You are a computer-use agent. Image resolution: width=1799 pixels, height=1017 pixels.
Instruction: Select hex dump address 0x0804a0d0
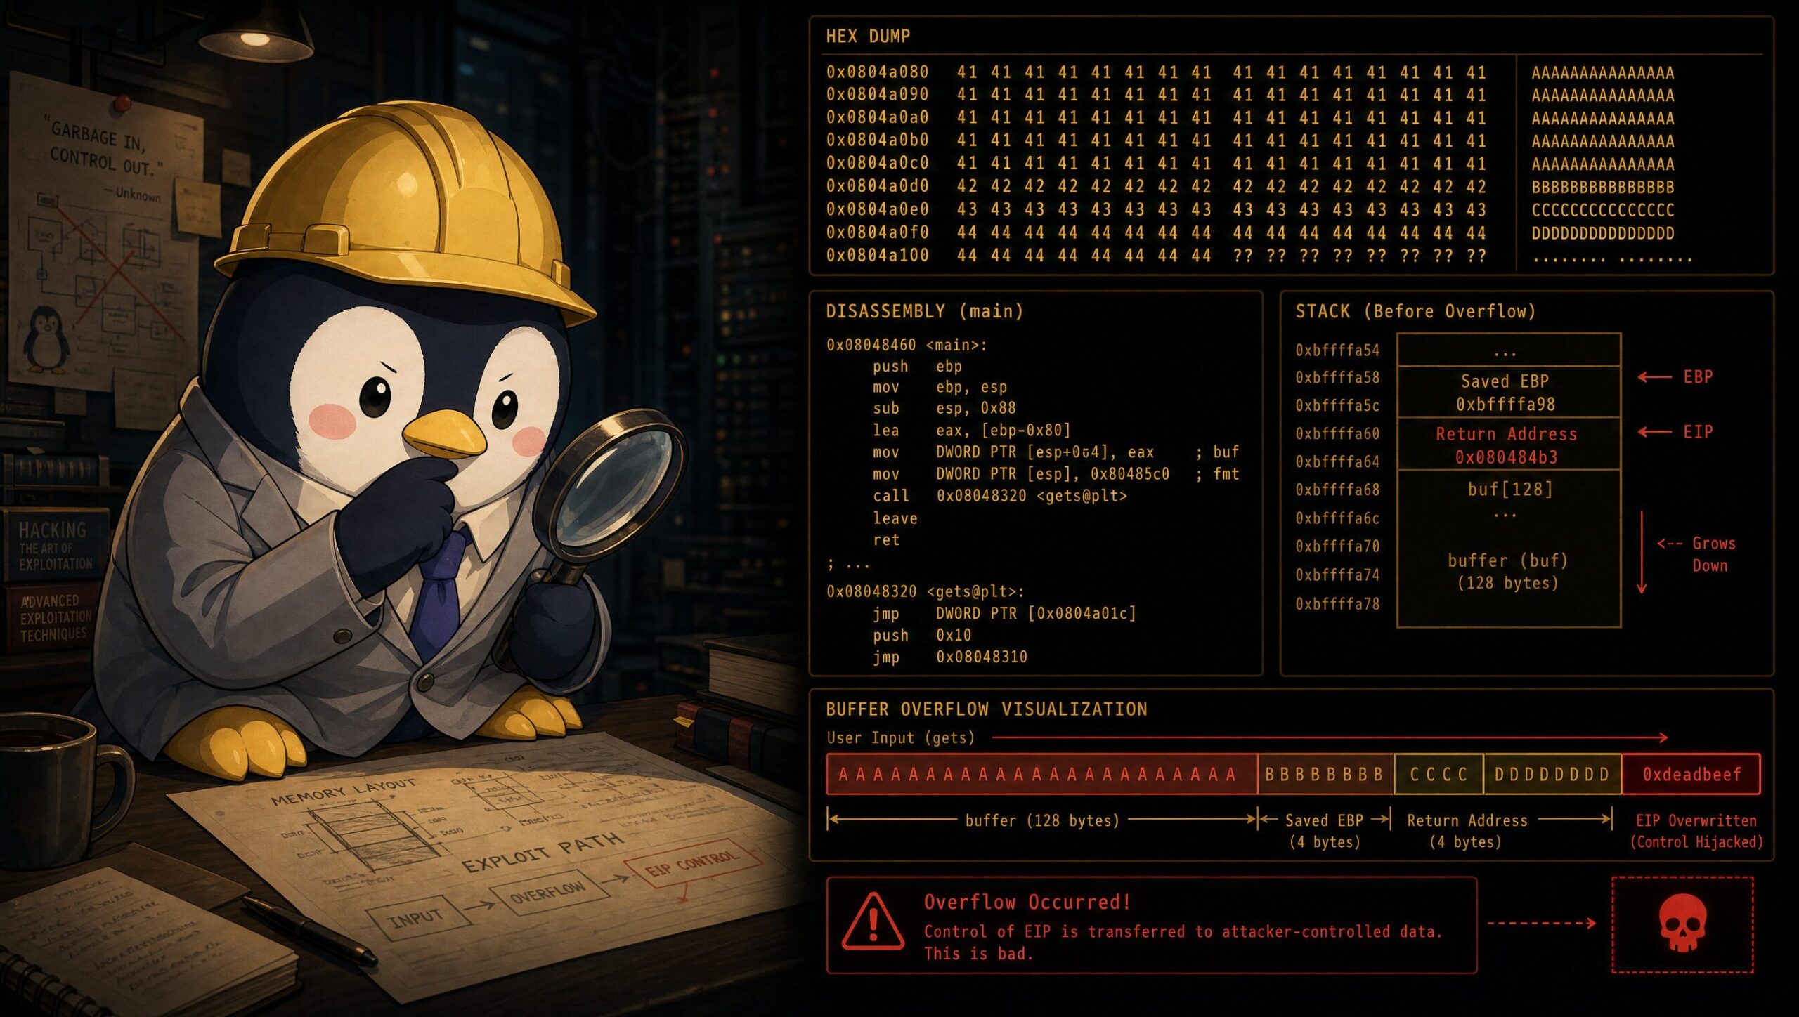click(x=877, y=186)
